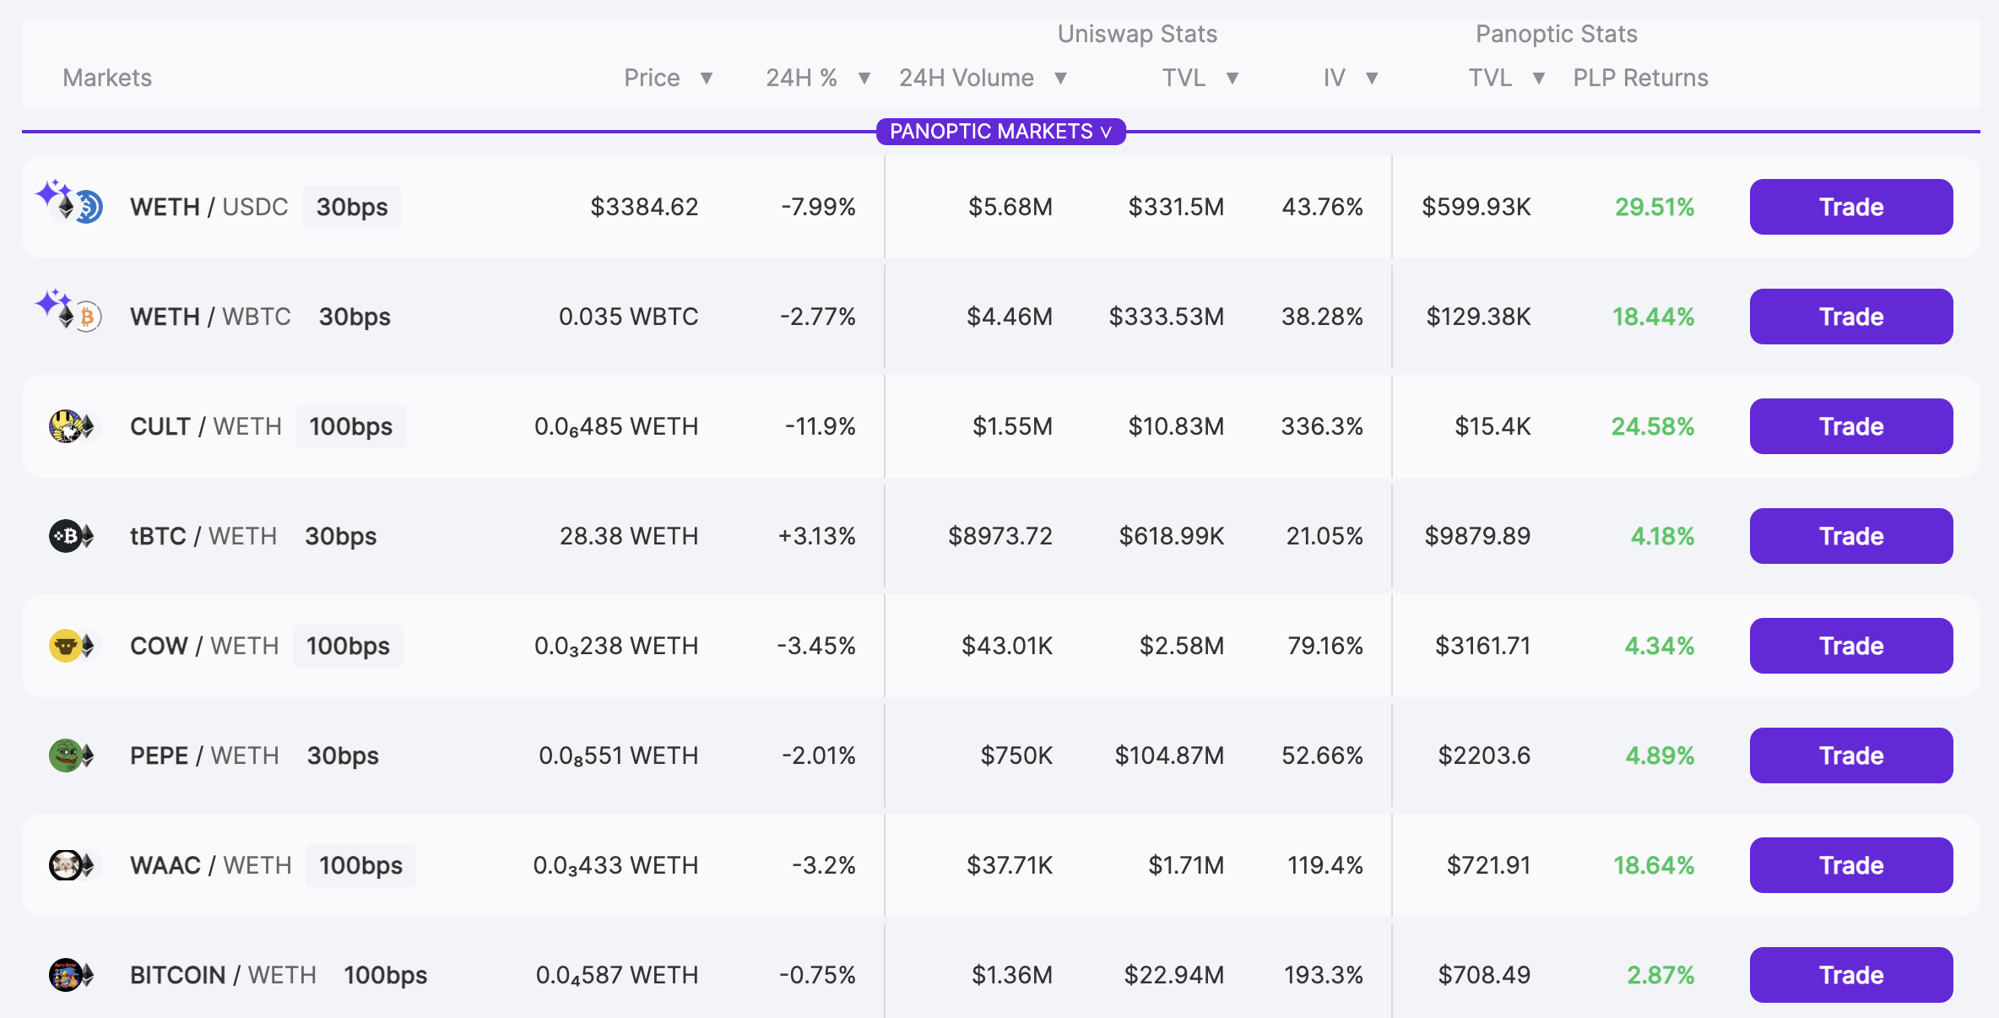The image size is (1999, 1018).
Task: Collapse the PANOPTIC MARKETS section
Action: click(x=1000, y=132)
